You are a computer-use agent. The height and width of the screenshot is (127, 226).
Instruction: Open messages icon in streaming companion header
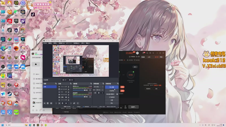pos(144,53)
